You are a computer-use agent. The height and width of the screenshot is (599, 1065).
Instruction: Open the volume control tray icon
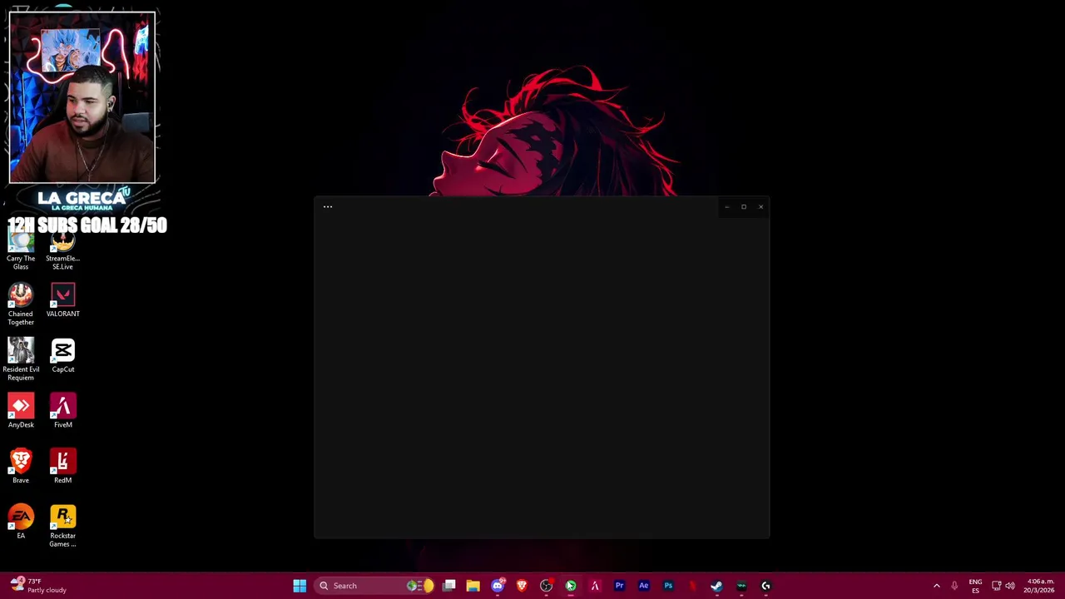[x=1010, y=586]
